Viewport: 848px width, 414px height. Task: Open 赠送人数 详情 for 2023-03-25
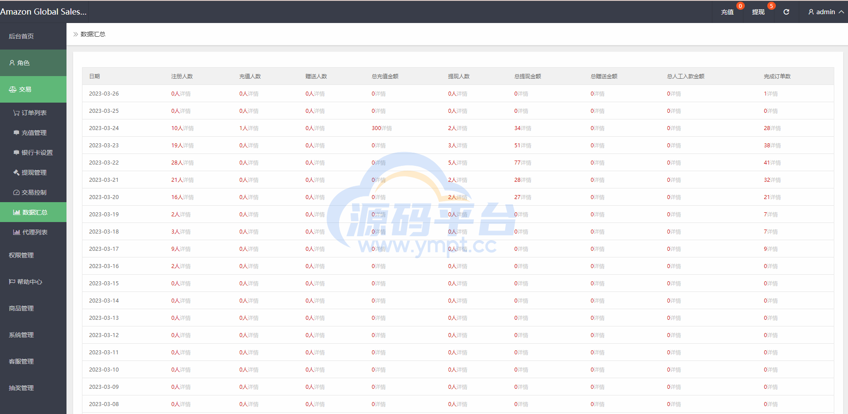pos(320,111)
